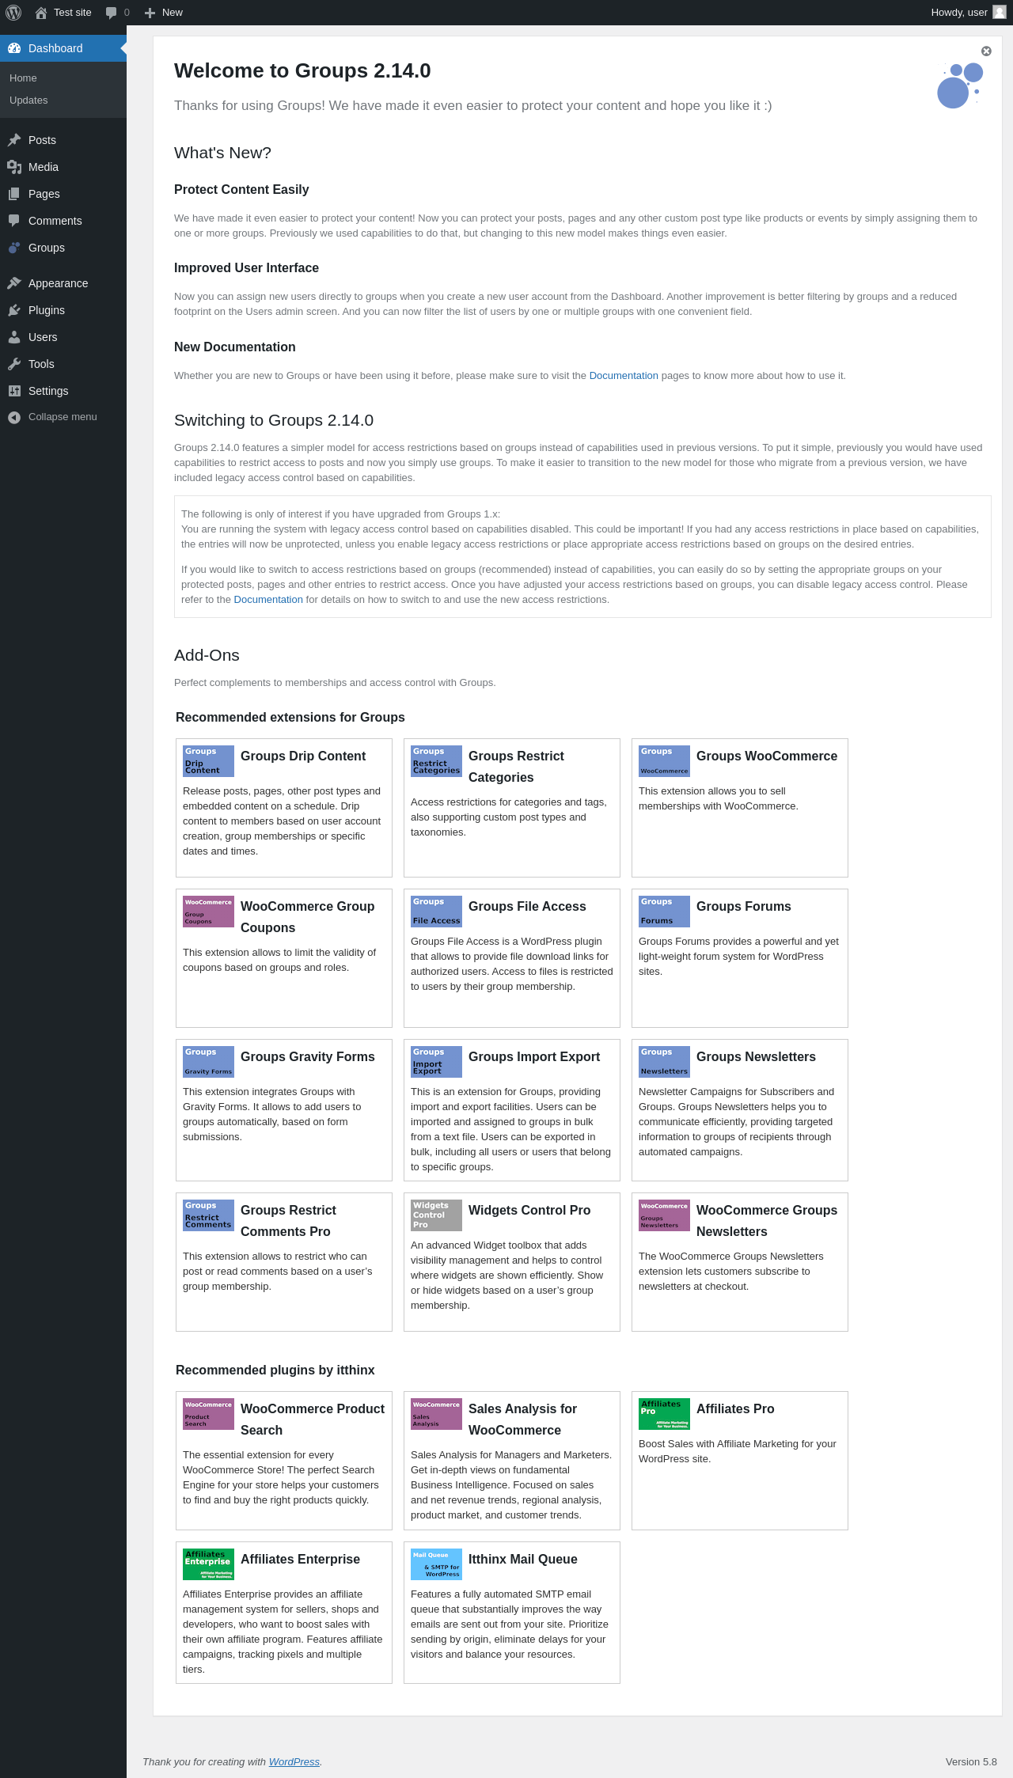Open Sales Analysis for WooCommerce title
This screenshot has width=1013, height=1778.
click(522, 1420)
